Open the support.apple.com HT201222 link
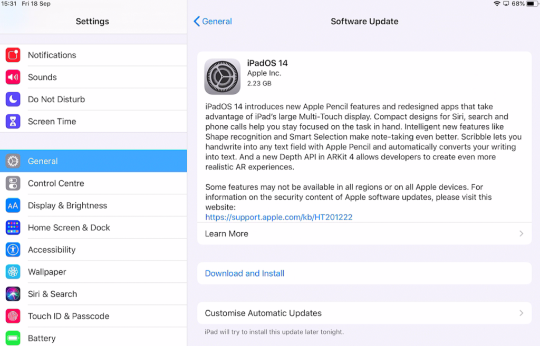The height and width of the screenshot is (346, 540). (278, 217)
